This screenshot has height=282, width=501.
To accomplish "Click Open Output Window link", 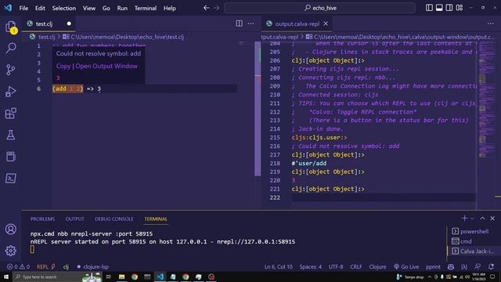I will click(x=106, y=66).
